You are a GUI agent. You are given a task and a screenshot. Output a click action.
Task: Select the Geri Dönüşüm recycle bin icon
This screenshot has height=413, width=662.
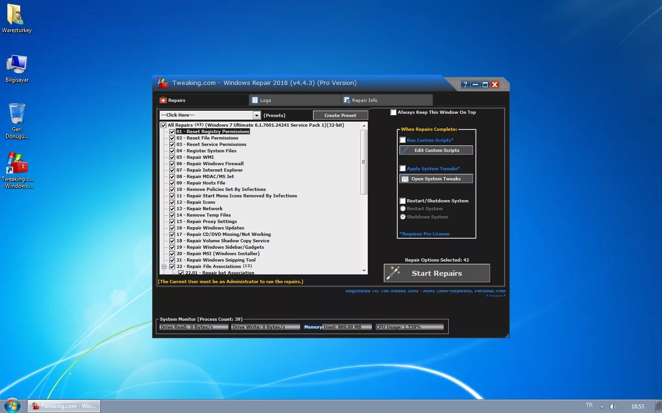17,113
